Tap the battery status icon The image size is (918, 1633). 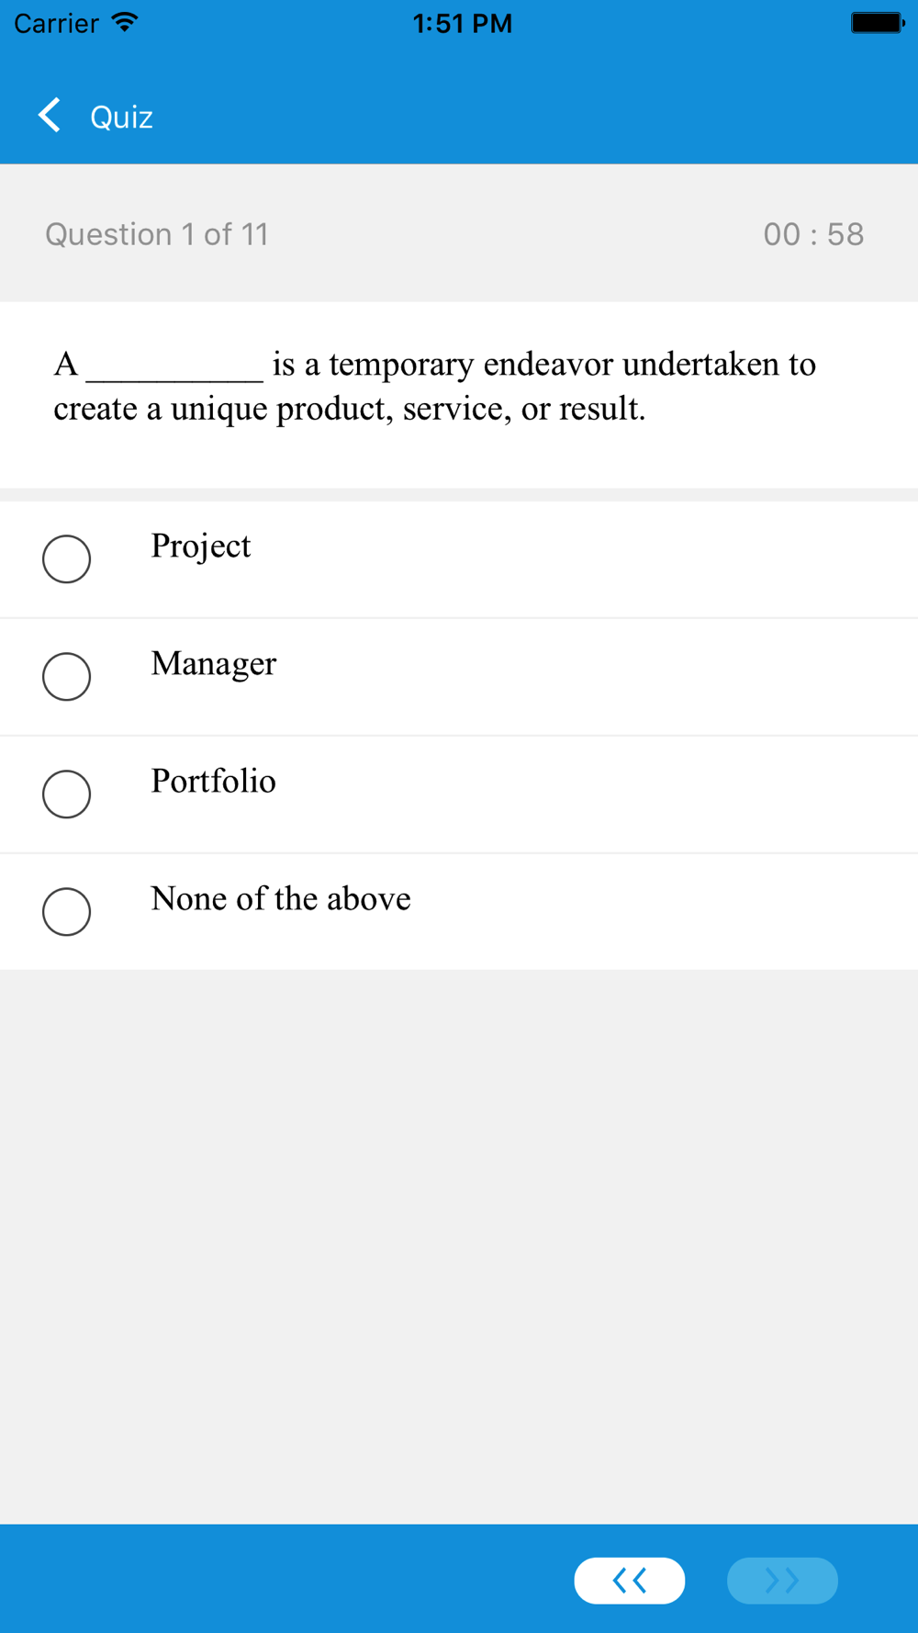[x=877, y=22]
